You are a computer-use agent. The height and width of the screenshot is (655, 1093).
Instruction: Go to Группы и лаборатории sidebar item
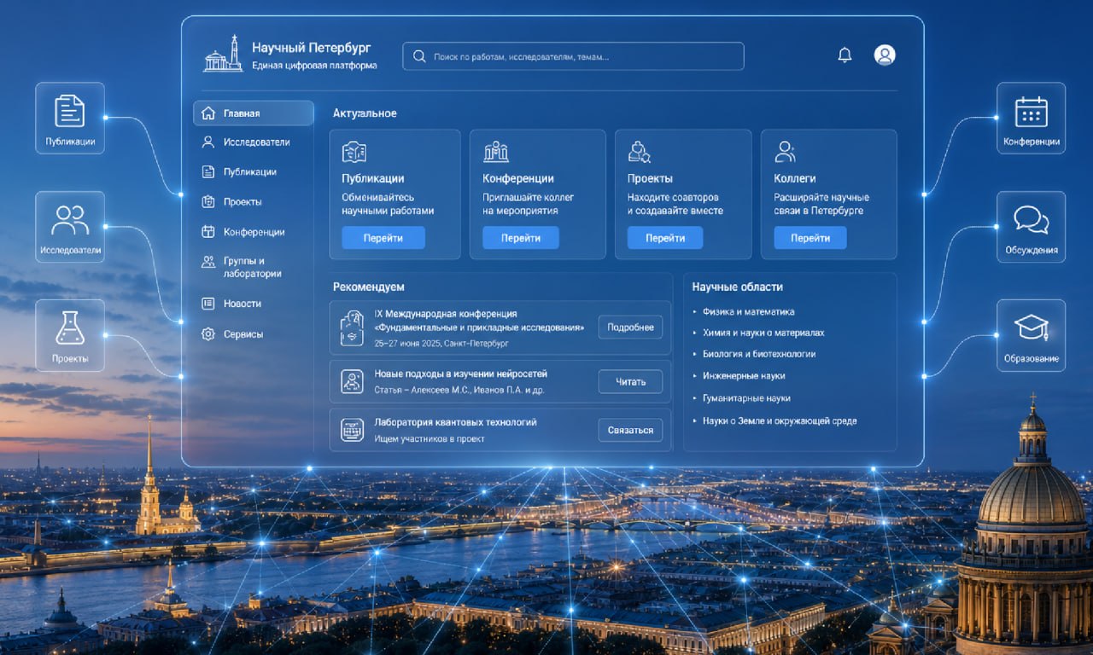point(254,267)
